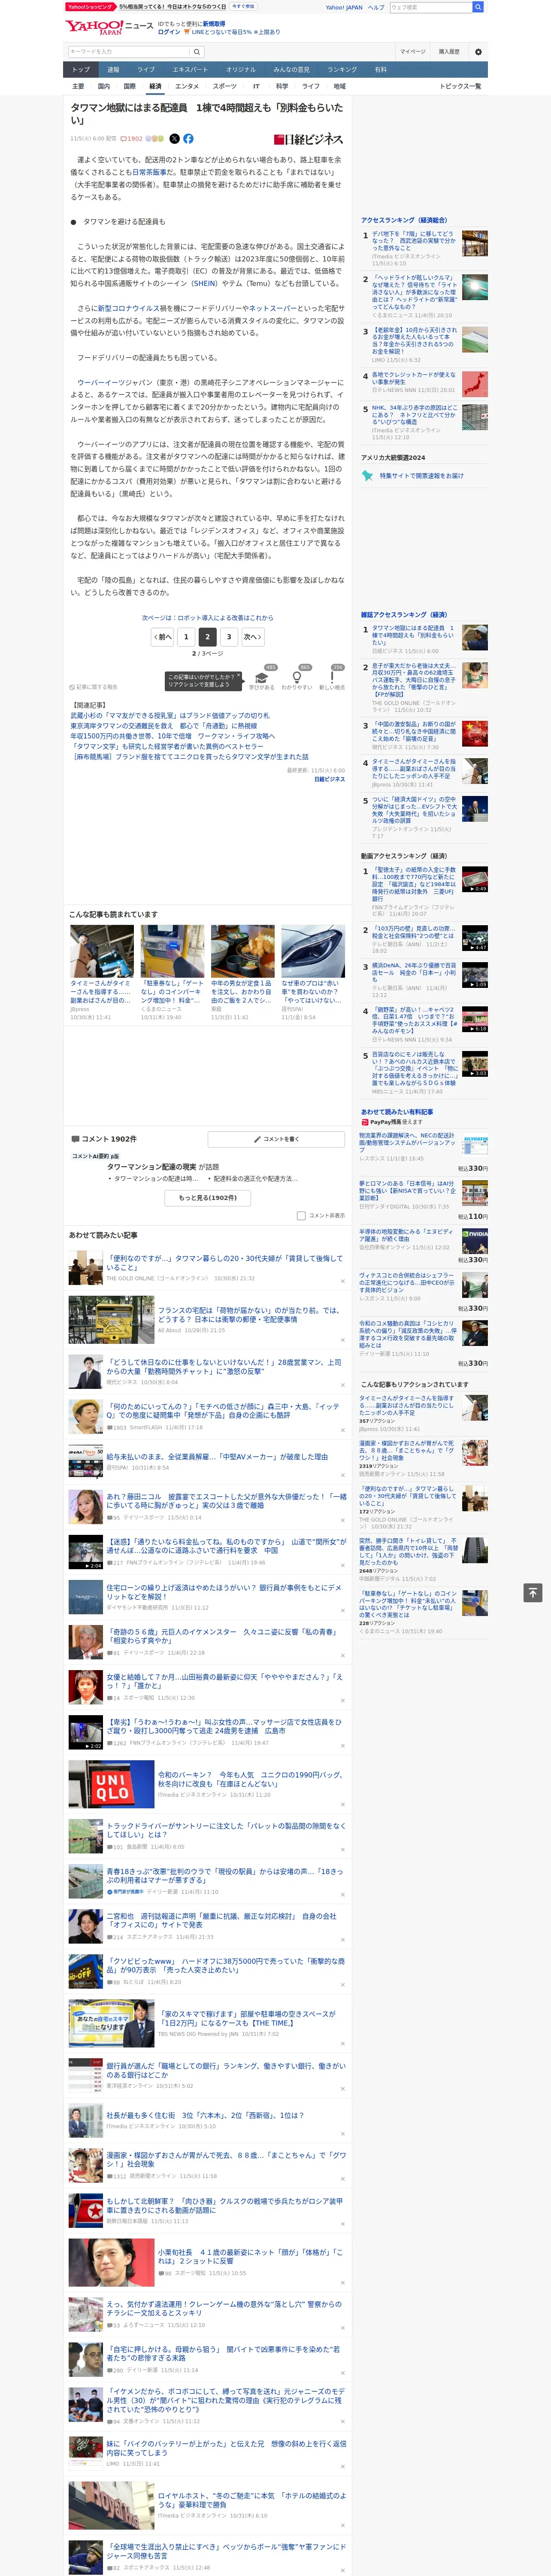Open the 国内 category
The image size is (551, 2576).
104,86
